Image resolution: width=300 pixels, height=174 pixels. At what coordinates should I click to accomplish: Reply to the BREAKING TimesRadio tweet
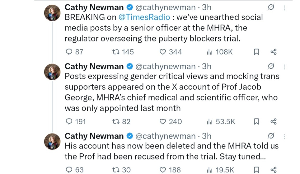(x=70, y=51)
